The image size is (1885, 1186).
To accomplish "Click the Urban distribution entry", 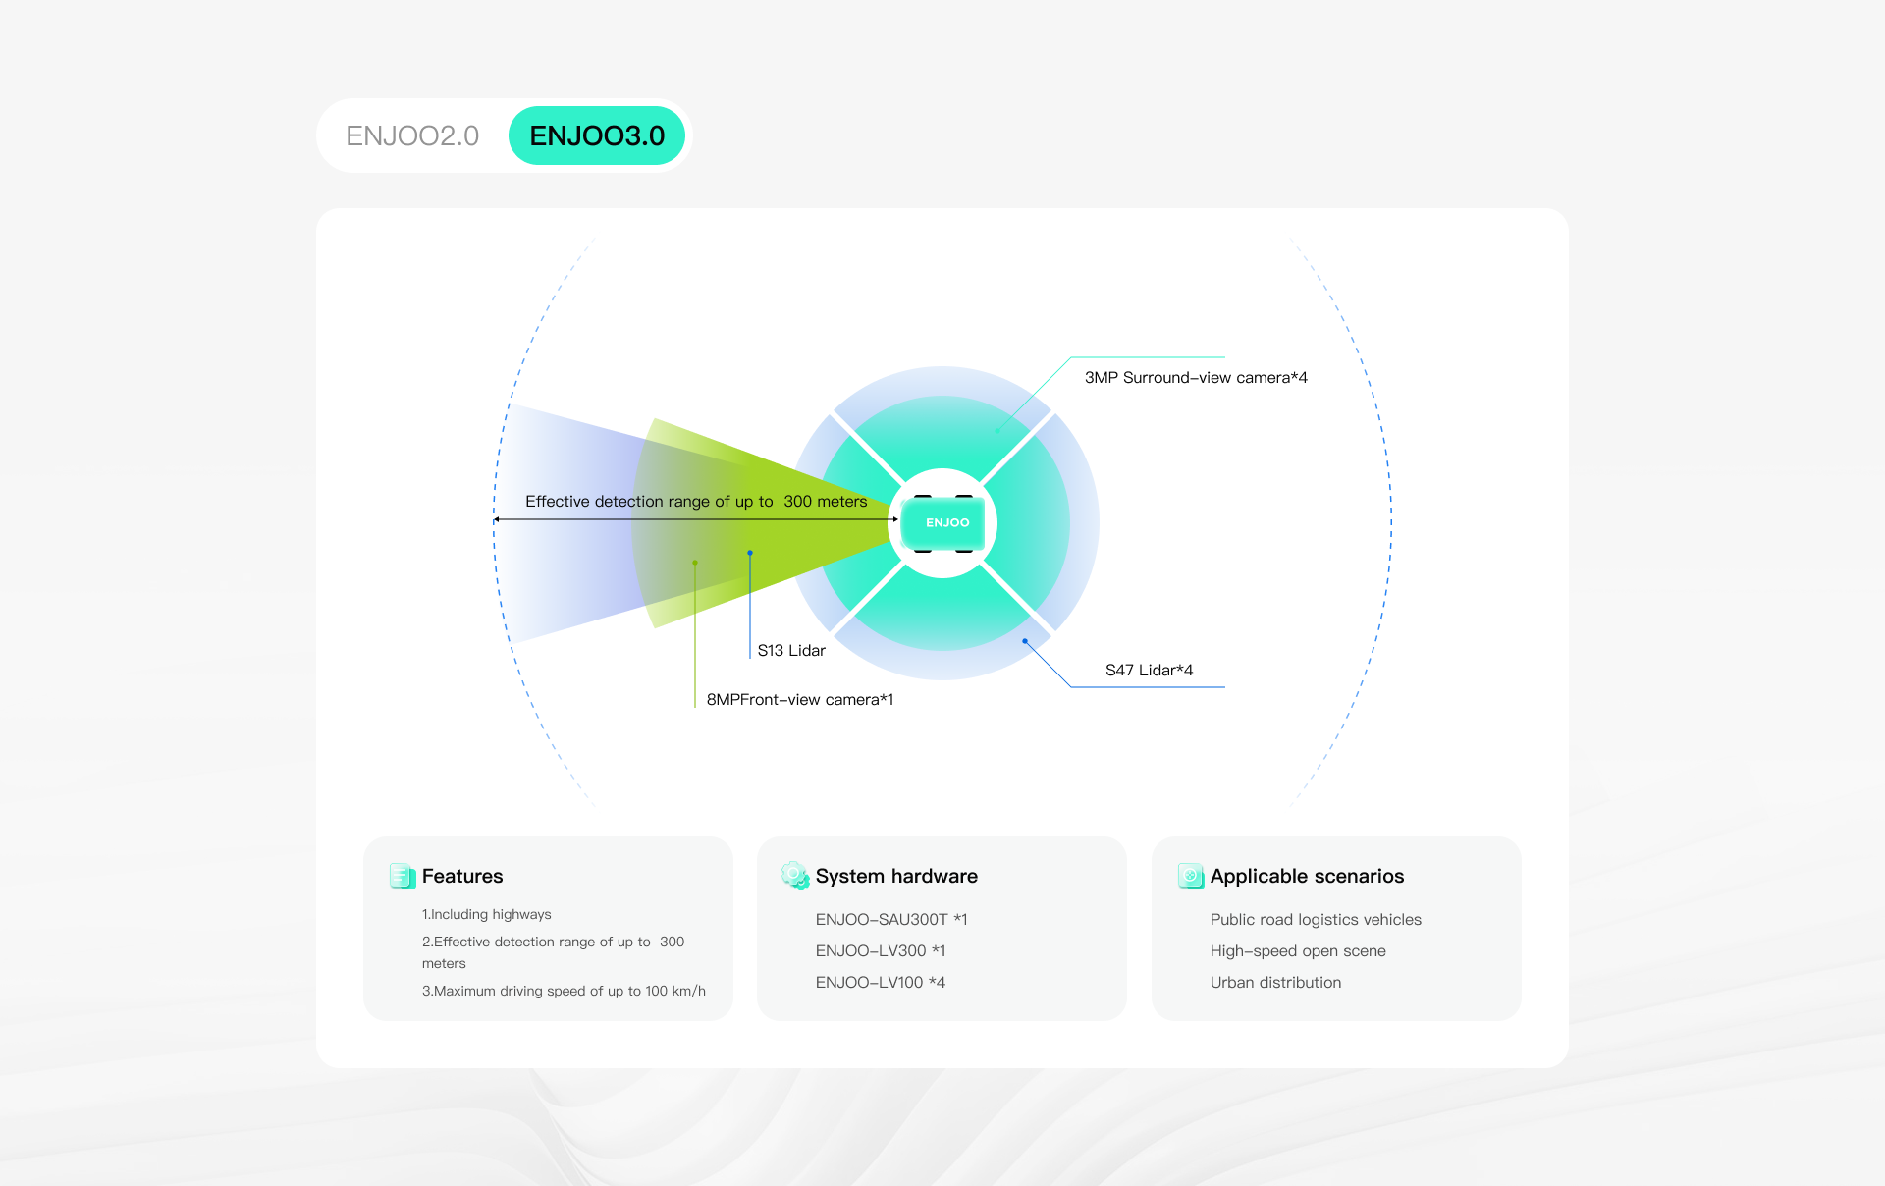I will point(1275,983).
